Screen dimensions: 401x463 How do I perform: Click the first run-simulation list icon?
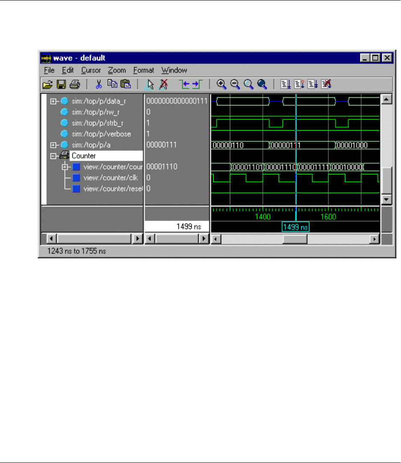pos(285,84)
